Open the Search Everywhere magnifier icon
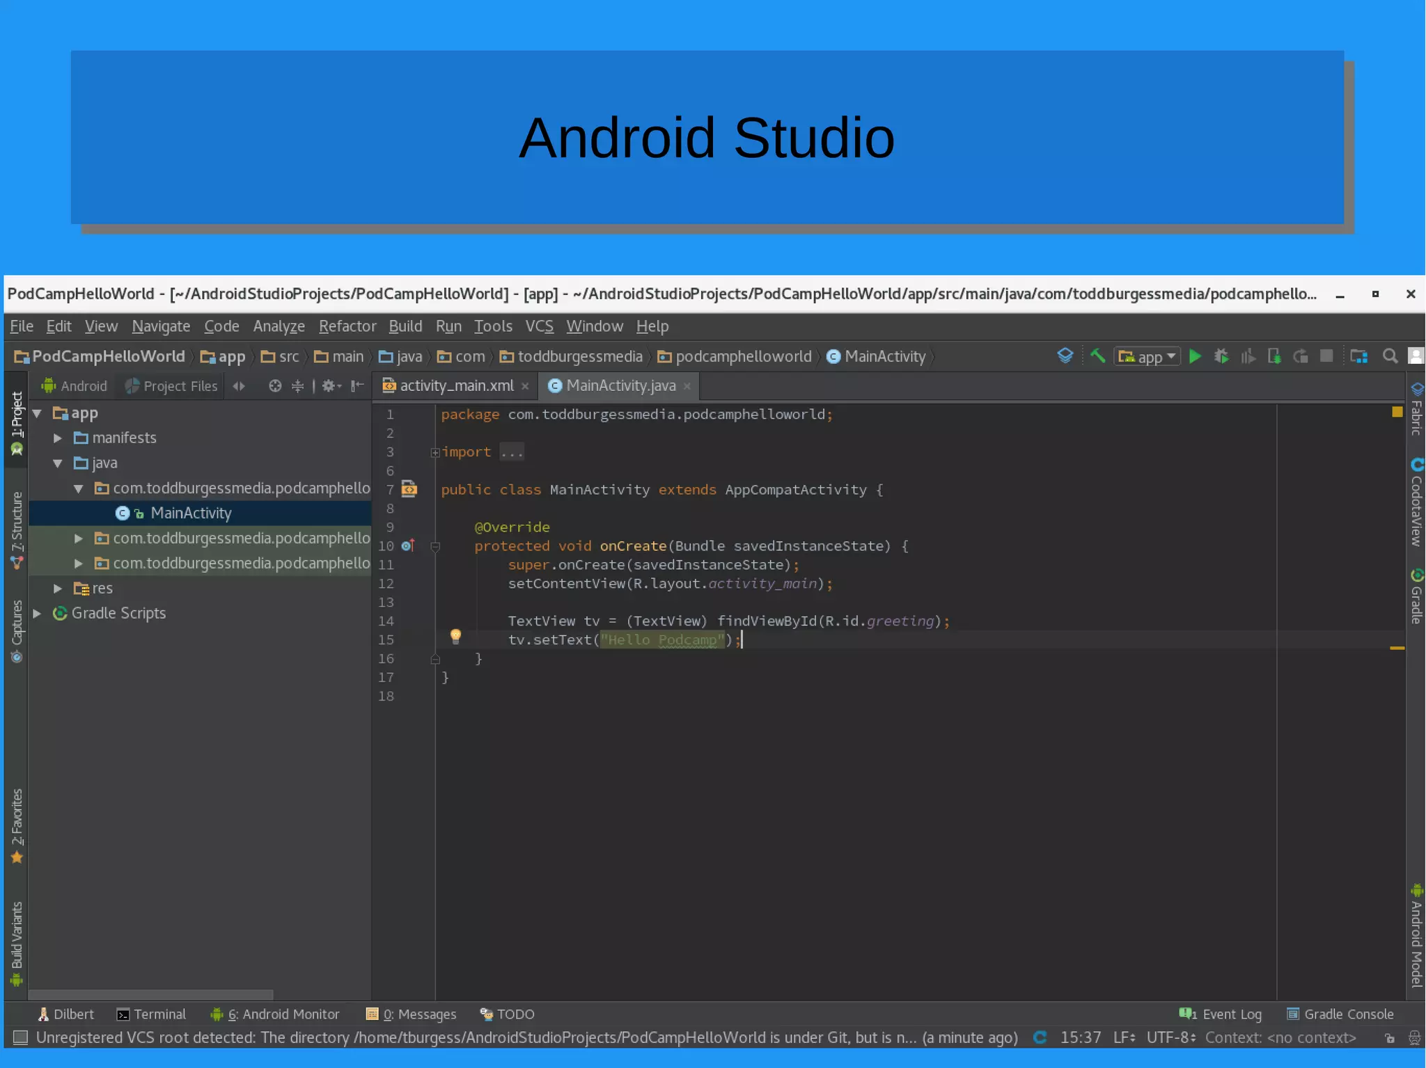This screenshot has width=1426, height=1068. (1390, 356)
